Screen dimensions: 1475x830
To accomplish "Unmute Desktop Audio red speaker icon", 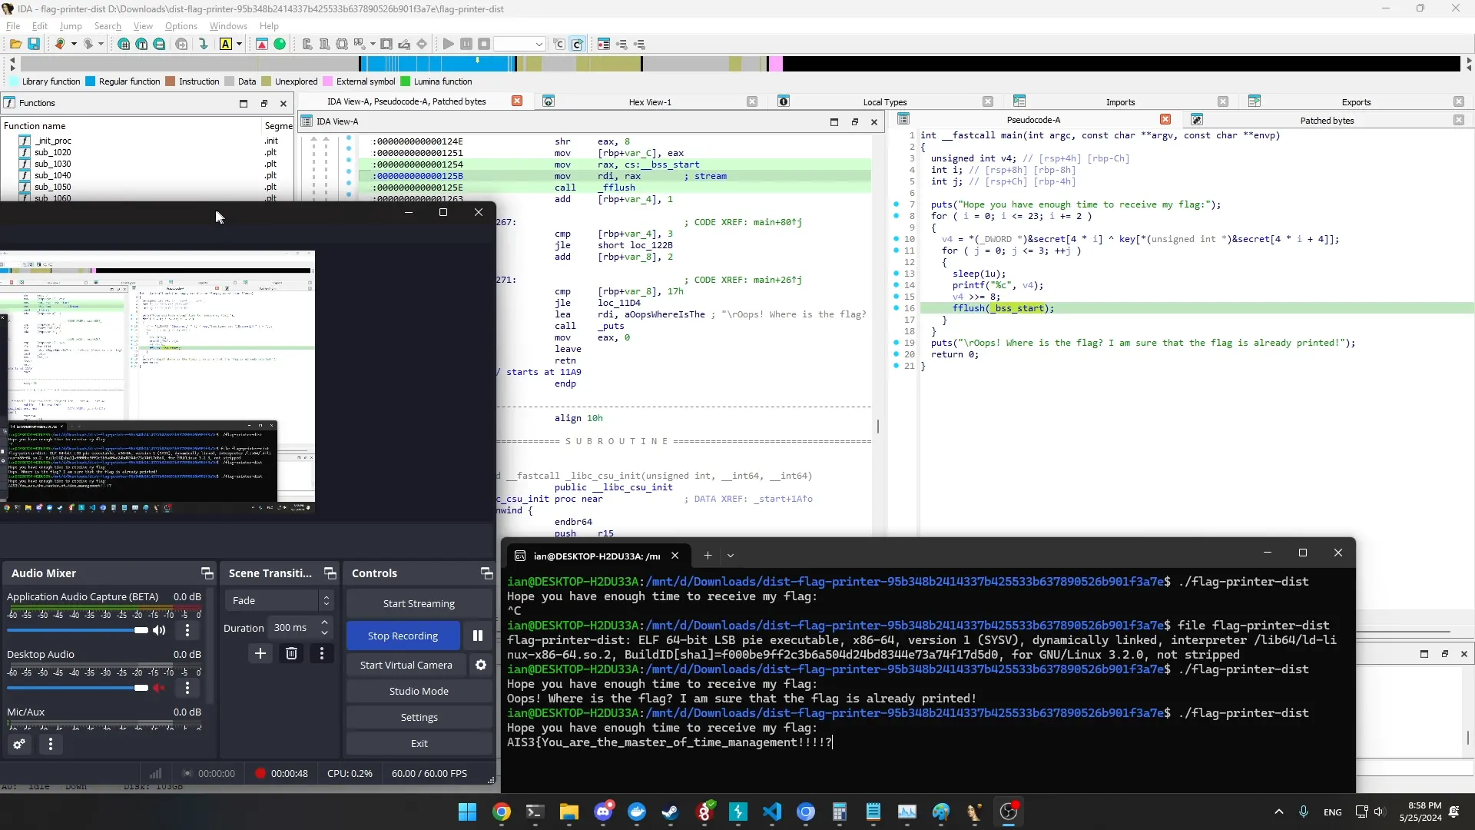I will [x=159, y=688].
